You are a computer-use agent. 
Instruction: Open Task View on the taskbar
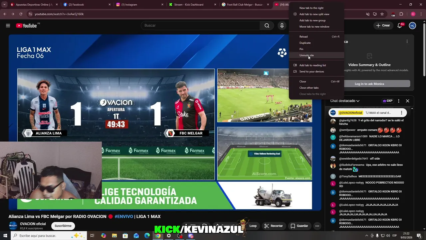[92, 236]
